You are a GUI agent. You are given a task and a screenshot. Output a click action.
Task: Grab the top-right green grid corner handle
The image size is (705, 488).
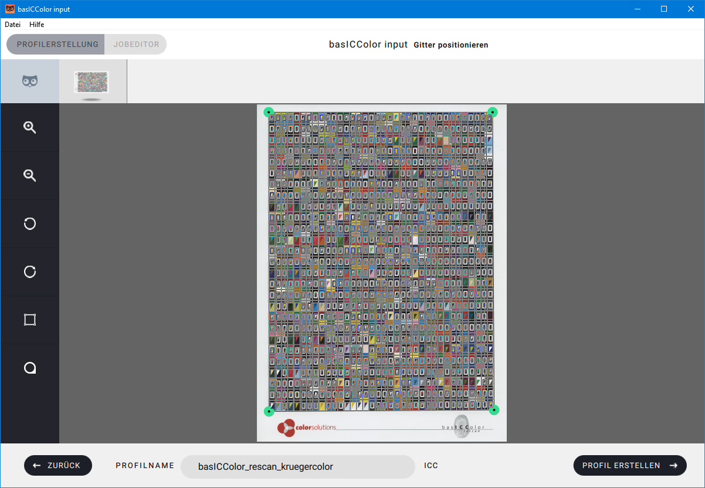(x=493, y=111)
